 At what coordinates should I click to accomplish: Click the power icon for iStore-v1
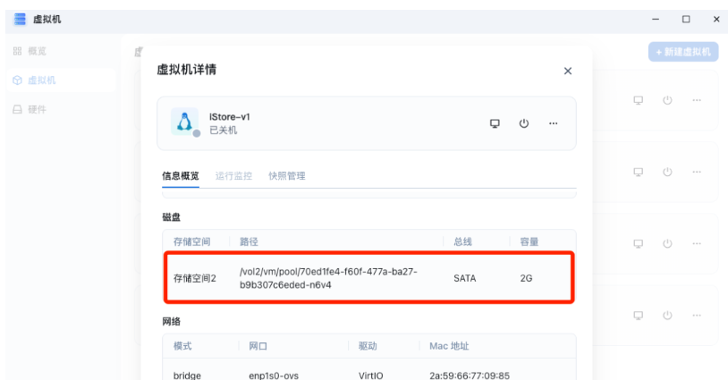tap(524, 123)
